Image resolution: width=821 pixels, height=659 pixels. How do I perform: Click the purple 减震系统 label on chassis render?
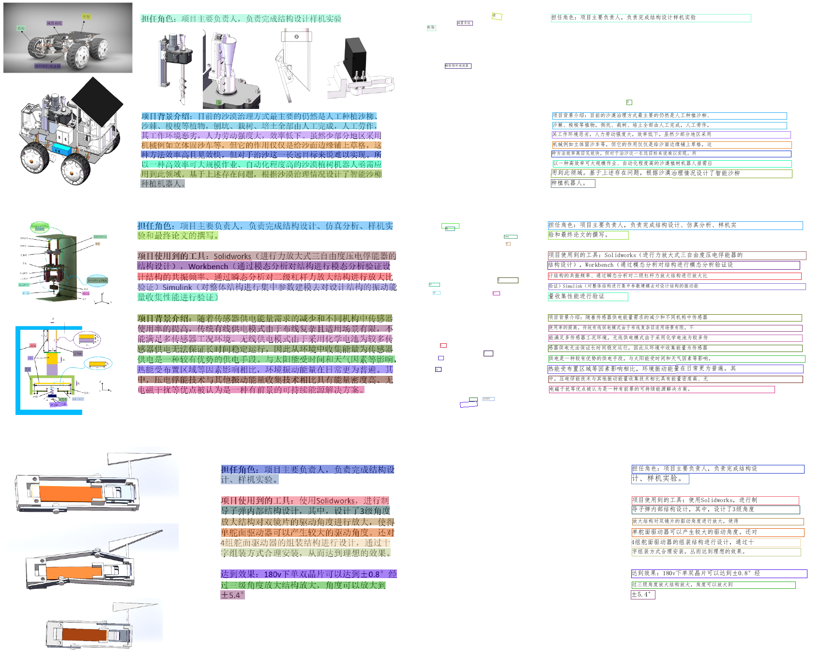click(x=54, y=23)
